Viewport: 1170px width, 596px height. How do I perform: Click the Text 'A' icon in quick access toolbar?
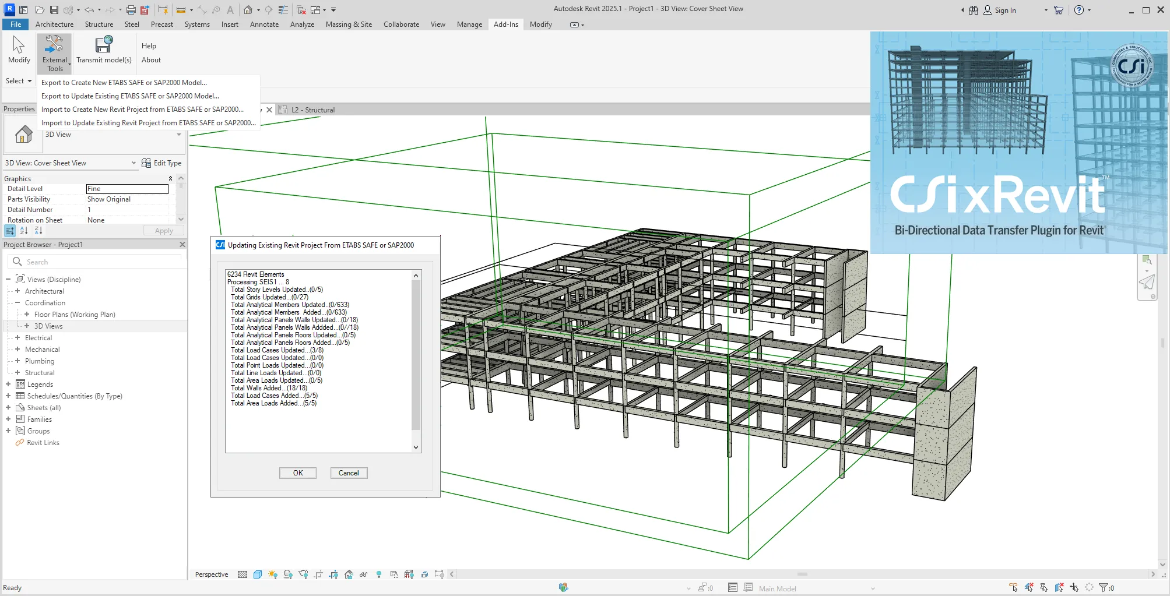click(x=230, y=10)
